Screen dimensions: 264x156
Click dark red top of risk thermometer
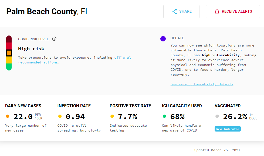(9, 39)
